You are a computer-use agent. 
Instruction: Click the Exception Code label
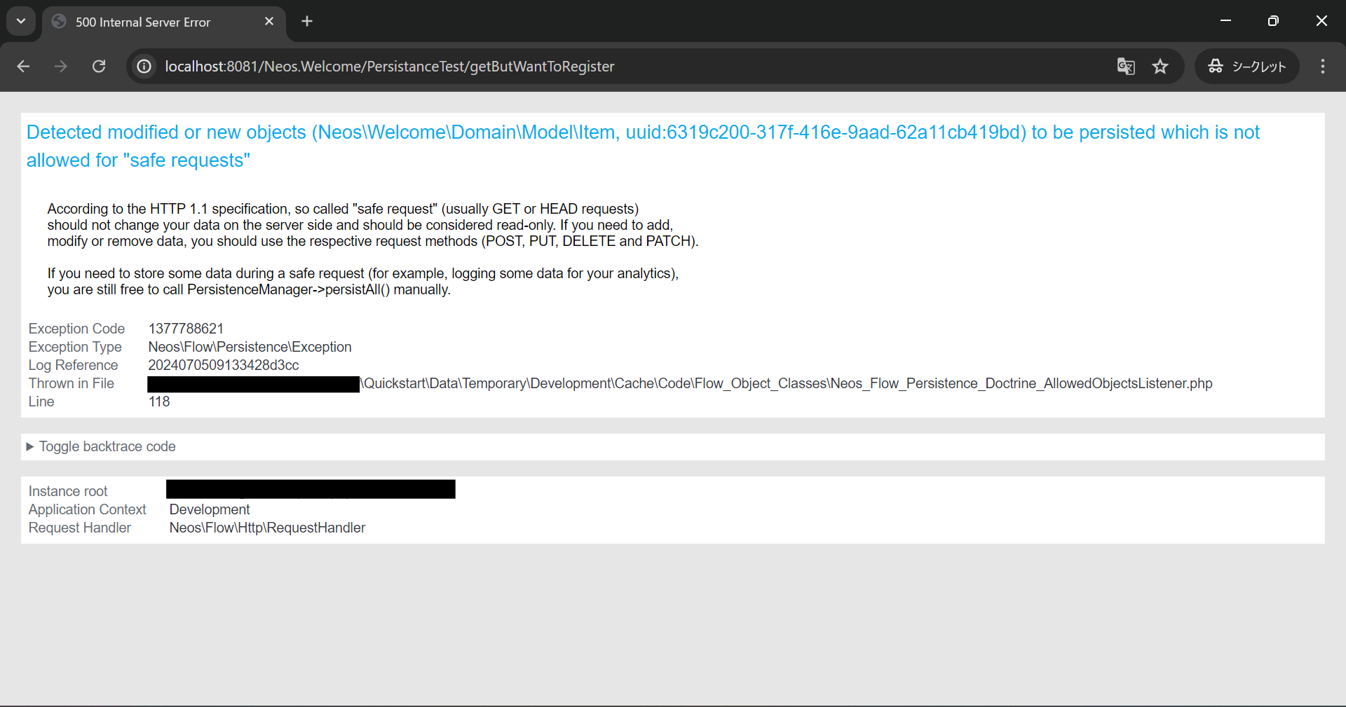(76, 329)
